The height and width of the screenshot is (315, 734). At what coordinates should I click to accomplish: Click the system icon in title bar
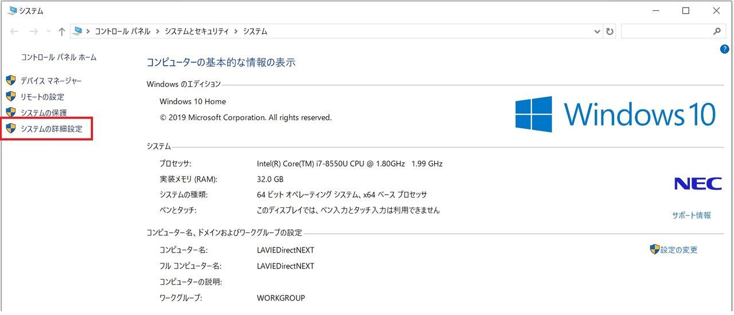12,10
